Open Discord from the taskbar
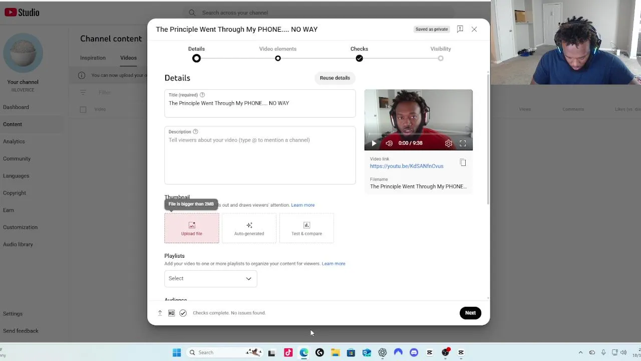The height and width of the screenshot is (361, 641). [414, 352]
